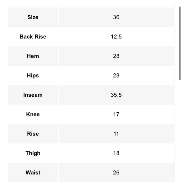Viewport: 182px width, 182px height.
Task: Click the Size value 36
Action: (116, 17)
